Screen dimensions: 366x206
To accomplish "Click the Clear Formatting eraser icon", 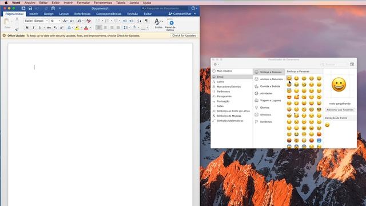I will point(88,21).
